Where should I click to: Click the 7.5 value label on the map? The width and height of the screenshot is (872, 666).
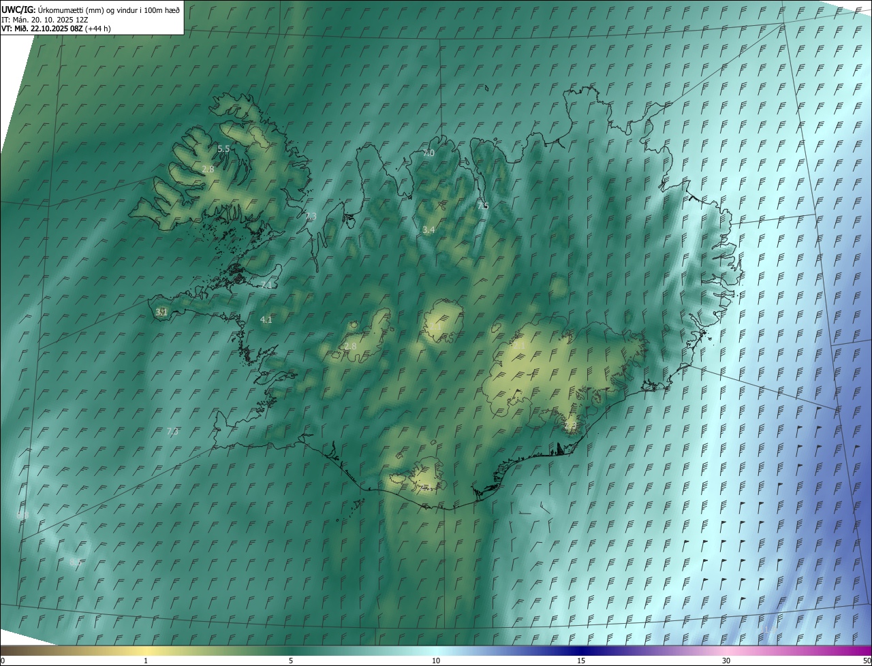coord(483,206)
